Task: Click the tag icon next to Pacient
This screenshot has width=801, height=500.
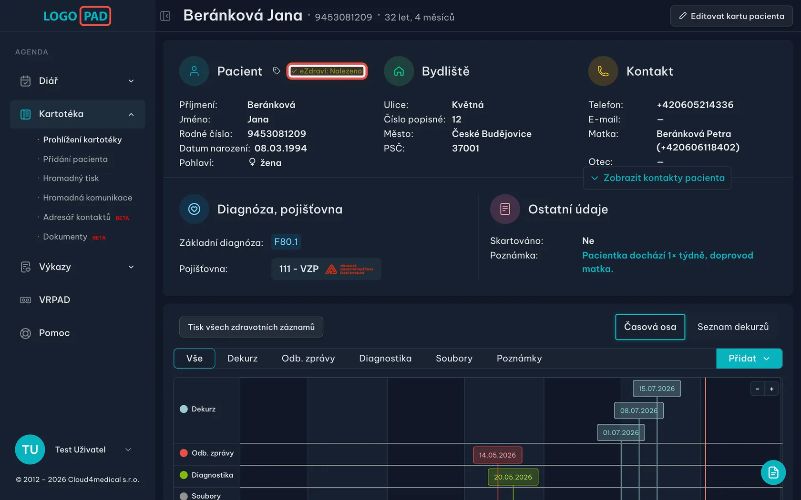Action: (277, 71)
